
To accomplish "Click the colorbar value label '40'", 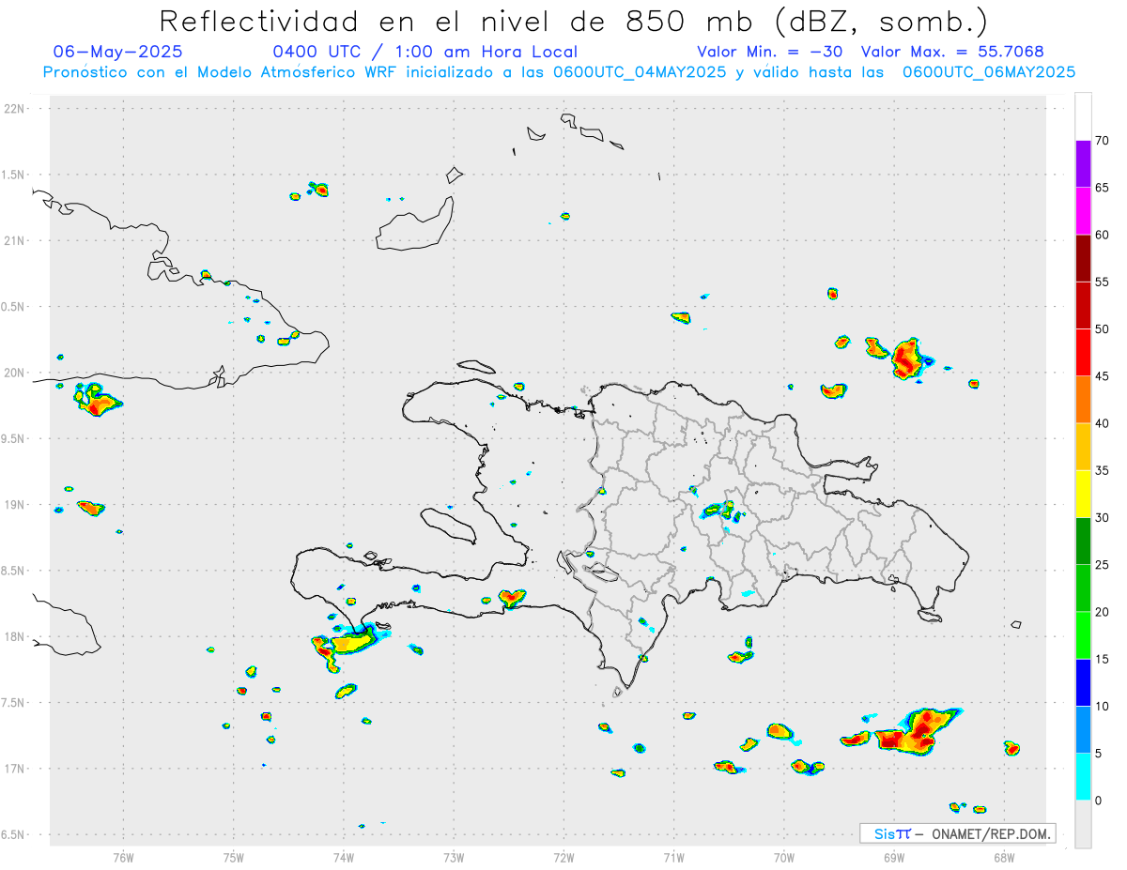I will coord(1102,424).
